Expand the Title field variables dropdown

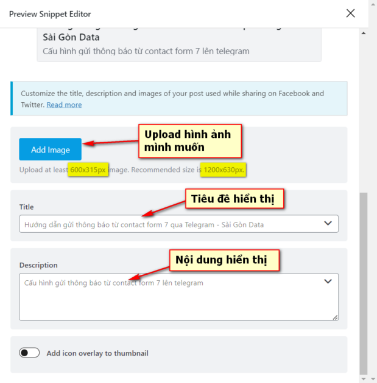point(328,223)
